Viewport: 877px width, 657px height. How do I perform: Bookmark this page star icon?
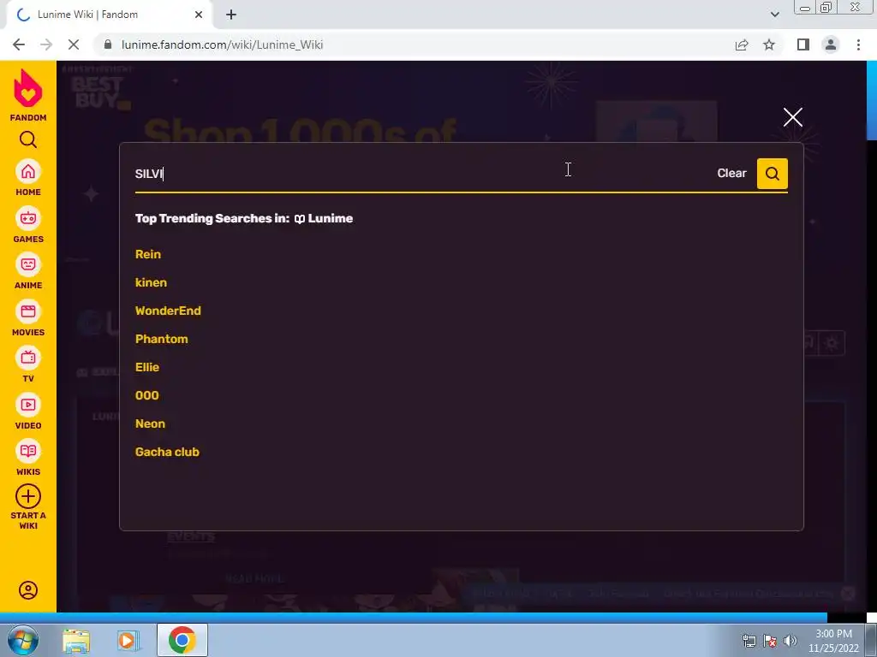coord(769,44)
